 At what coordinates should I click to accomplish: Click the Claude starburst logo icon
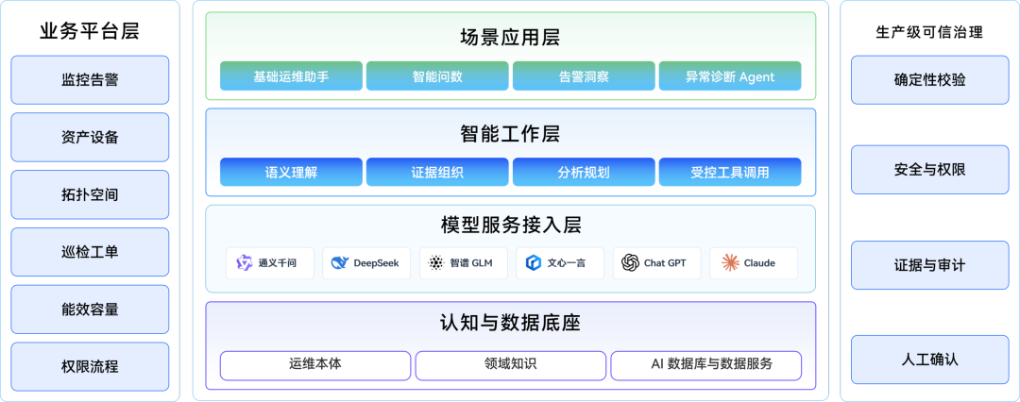click(x=730, y=263)
